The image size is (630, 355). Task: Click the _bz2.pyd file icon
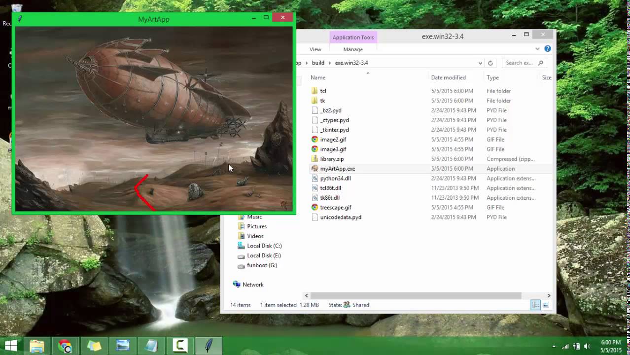(x=315, y=110)
